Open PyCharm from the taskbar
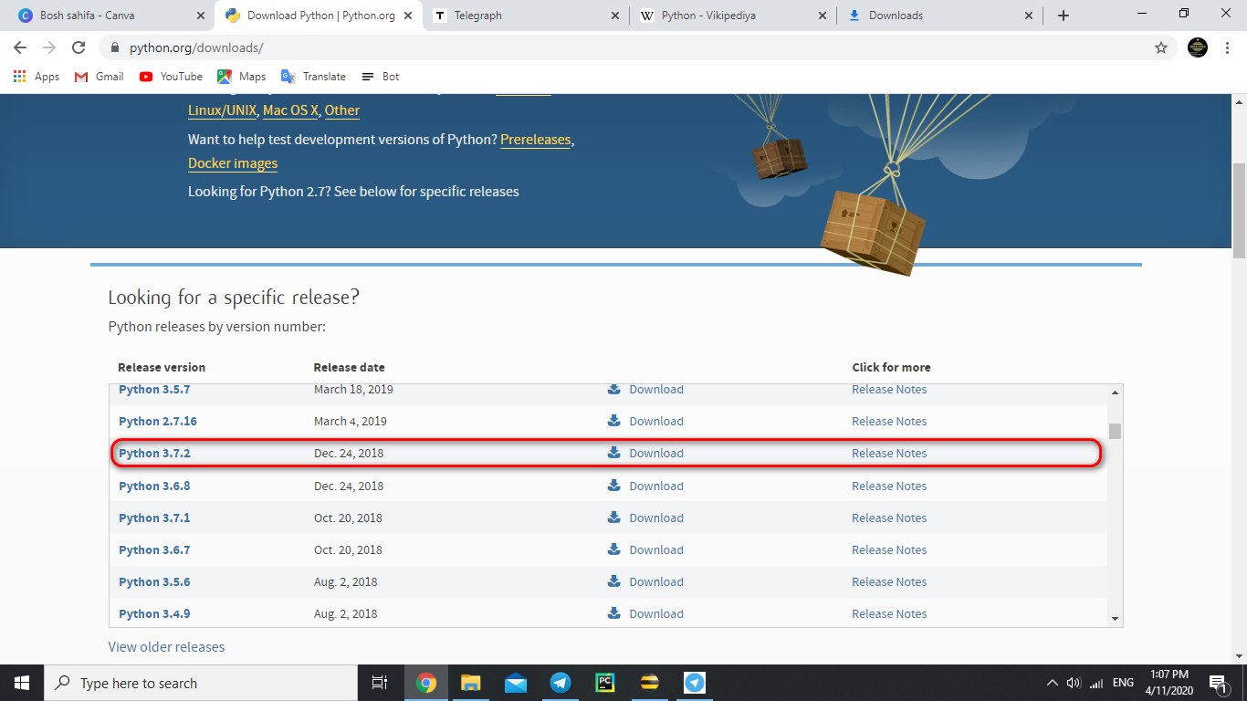1247x701 pixels. 604,683
